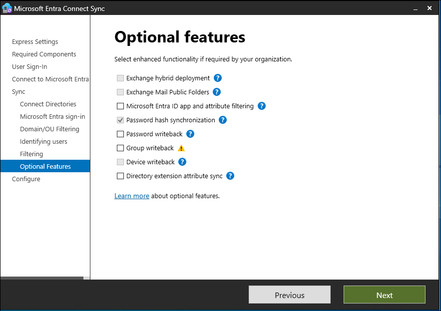Viewport: 441px width, 311px height.
Task: Open the Domain/OU Filtering step
Action: coord(49,129)
